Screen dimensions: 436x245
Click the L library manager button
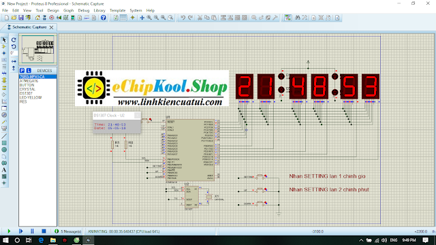tap(29, 71)
